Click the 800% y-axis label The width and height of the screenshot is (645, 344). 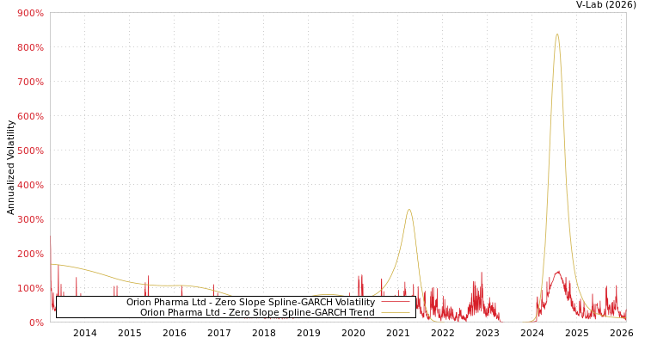point(30,48)
